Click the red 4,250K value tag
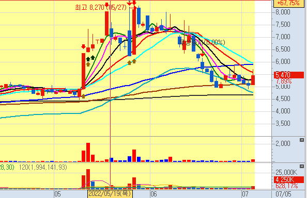307x198 pixels. pyautogui.click(x=289, y=179)
